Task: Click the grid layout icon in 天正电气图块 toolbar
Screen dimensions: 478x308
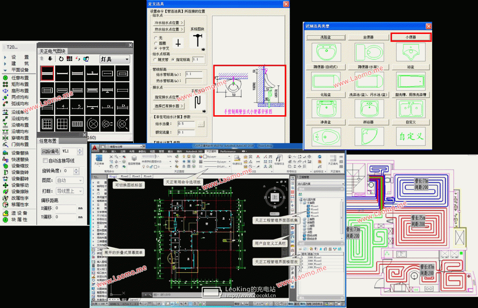Action: tap(69, 59)
